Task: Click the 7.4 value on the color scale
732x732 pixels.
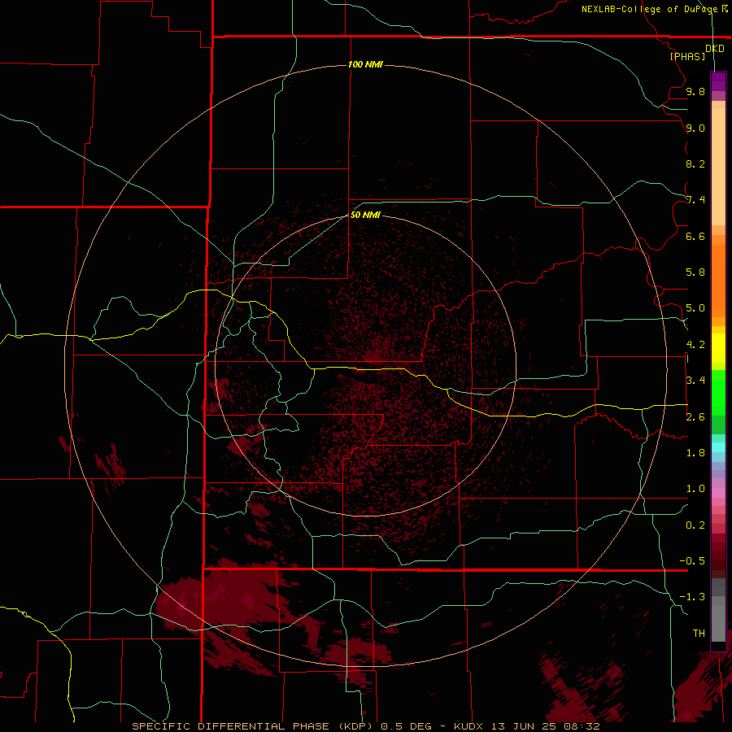Action: coord(695,200)
